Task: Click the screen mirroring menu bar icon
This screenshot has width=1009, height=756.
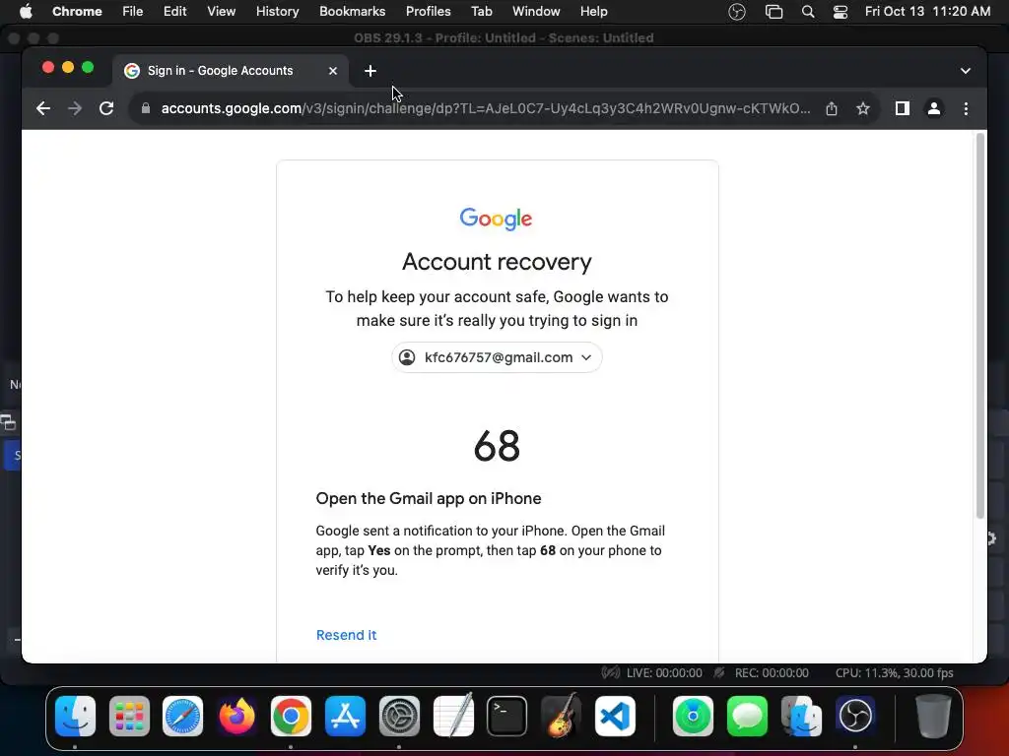Action: point(774,12)
